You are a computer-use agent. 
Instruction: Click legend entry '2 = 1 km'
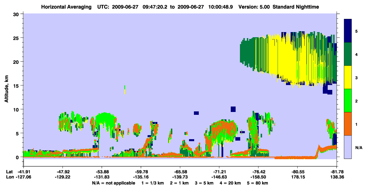point(179,183)
